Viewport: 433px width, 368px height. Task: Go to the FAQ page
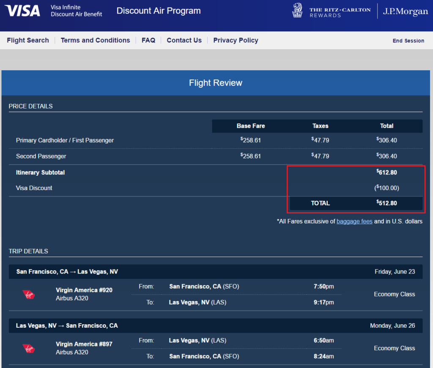click(x=148, y=40)
